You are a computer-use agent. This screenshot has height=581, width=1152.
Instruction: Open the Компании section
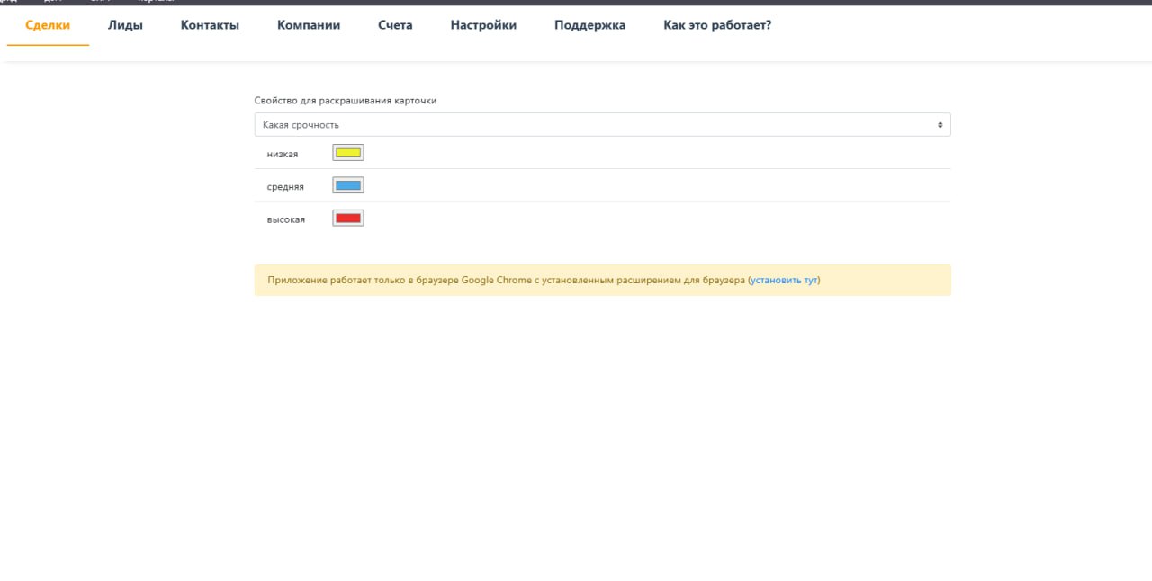(309, 25)
